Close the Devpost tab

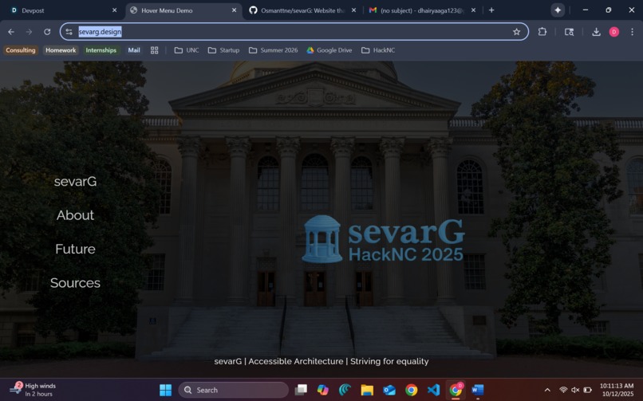point(114,10)
